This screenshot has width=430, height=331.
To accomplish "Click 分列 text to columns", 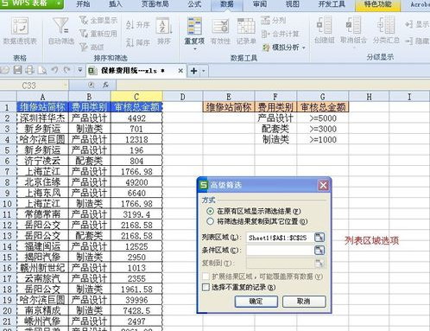I will coord(274,21).
